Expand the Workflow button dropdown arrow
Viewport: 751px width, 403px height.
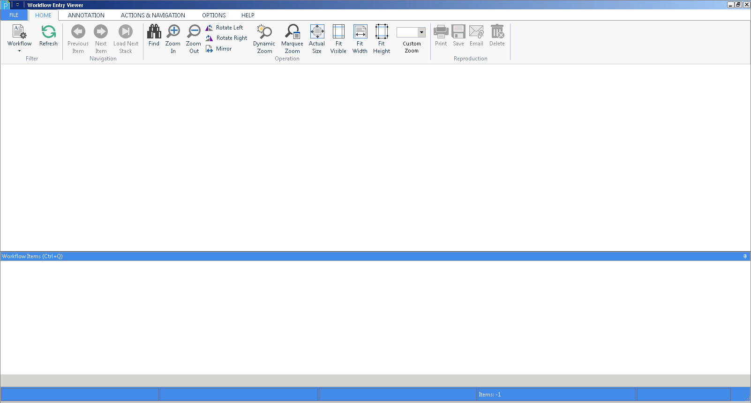(x=19, y=51)
